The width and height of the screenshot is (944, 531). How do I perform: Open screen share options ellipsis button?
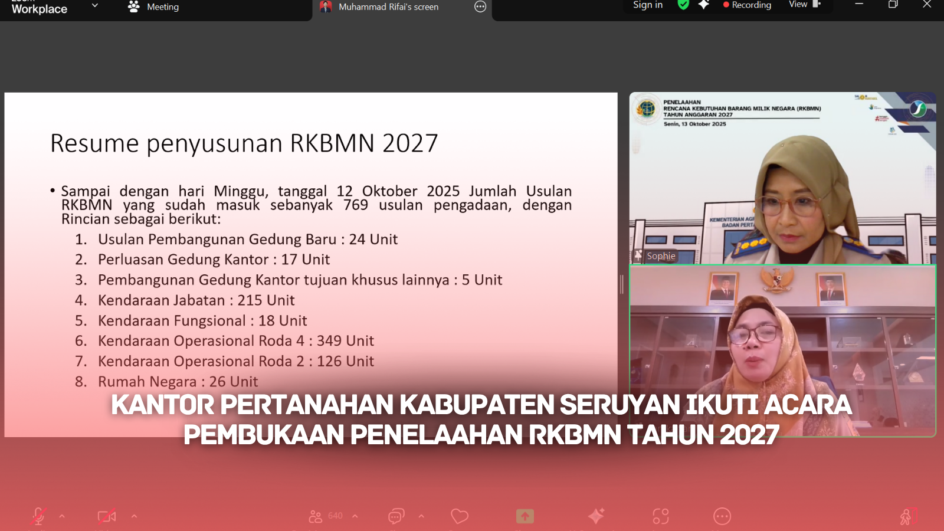(480, 7)
